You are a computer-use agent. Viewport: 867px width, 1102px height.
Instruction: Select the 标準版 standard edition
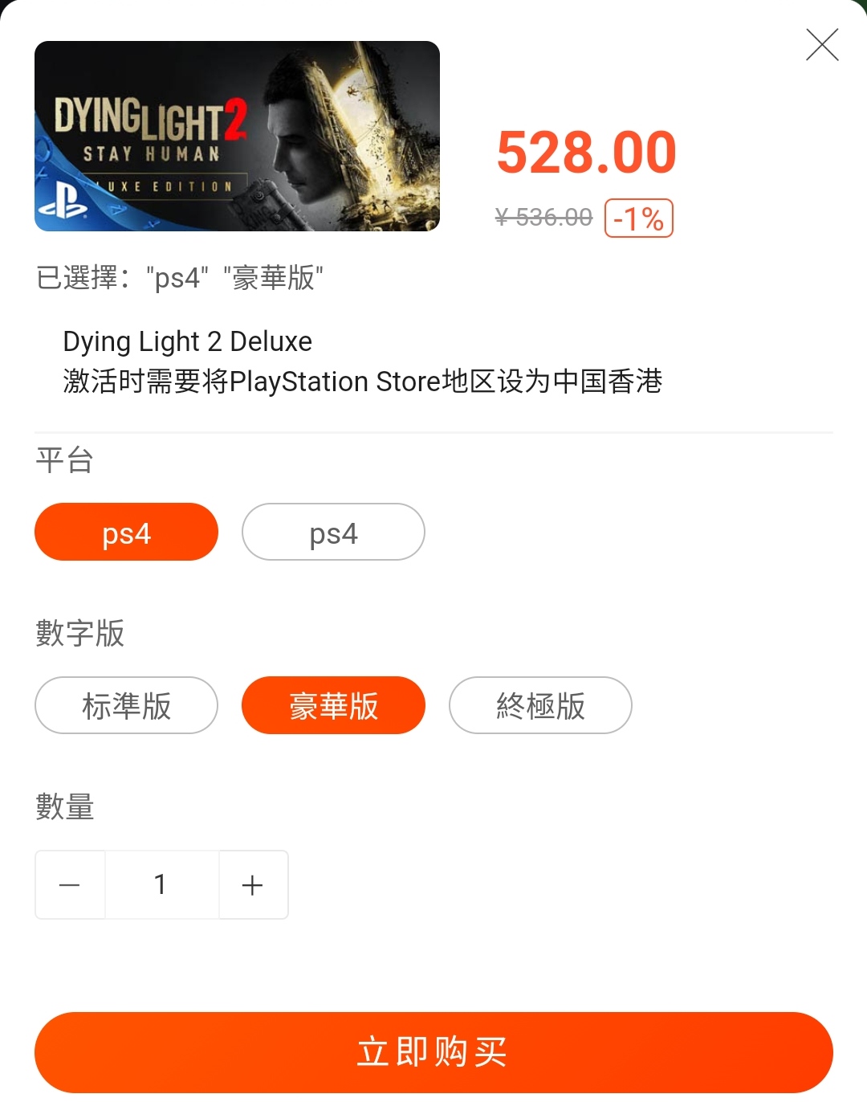[x=126, y=705]
